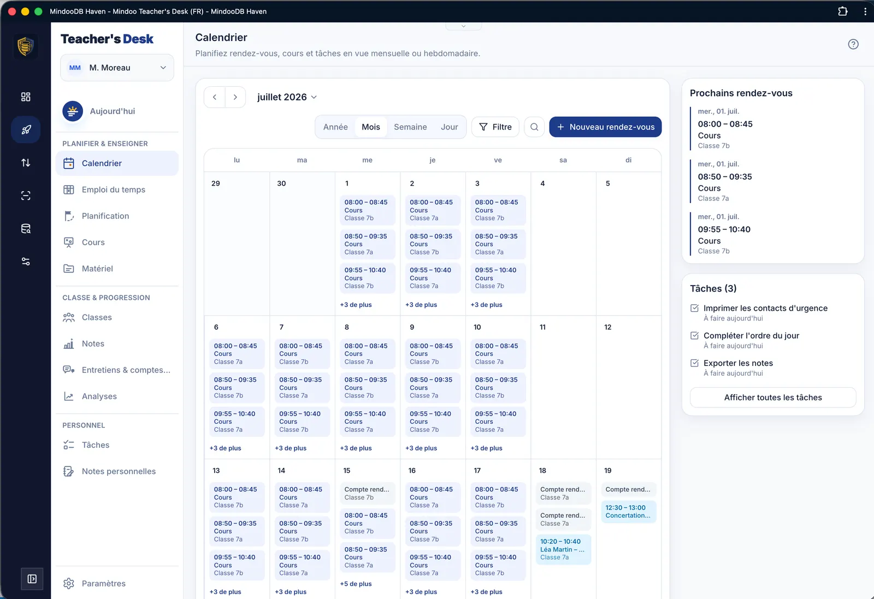Click the dashboard grid icon in left rail
Image resolution: width=874 pixels, height=599 pixels.
(x=26, y=97)
